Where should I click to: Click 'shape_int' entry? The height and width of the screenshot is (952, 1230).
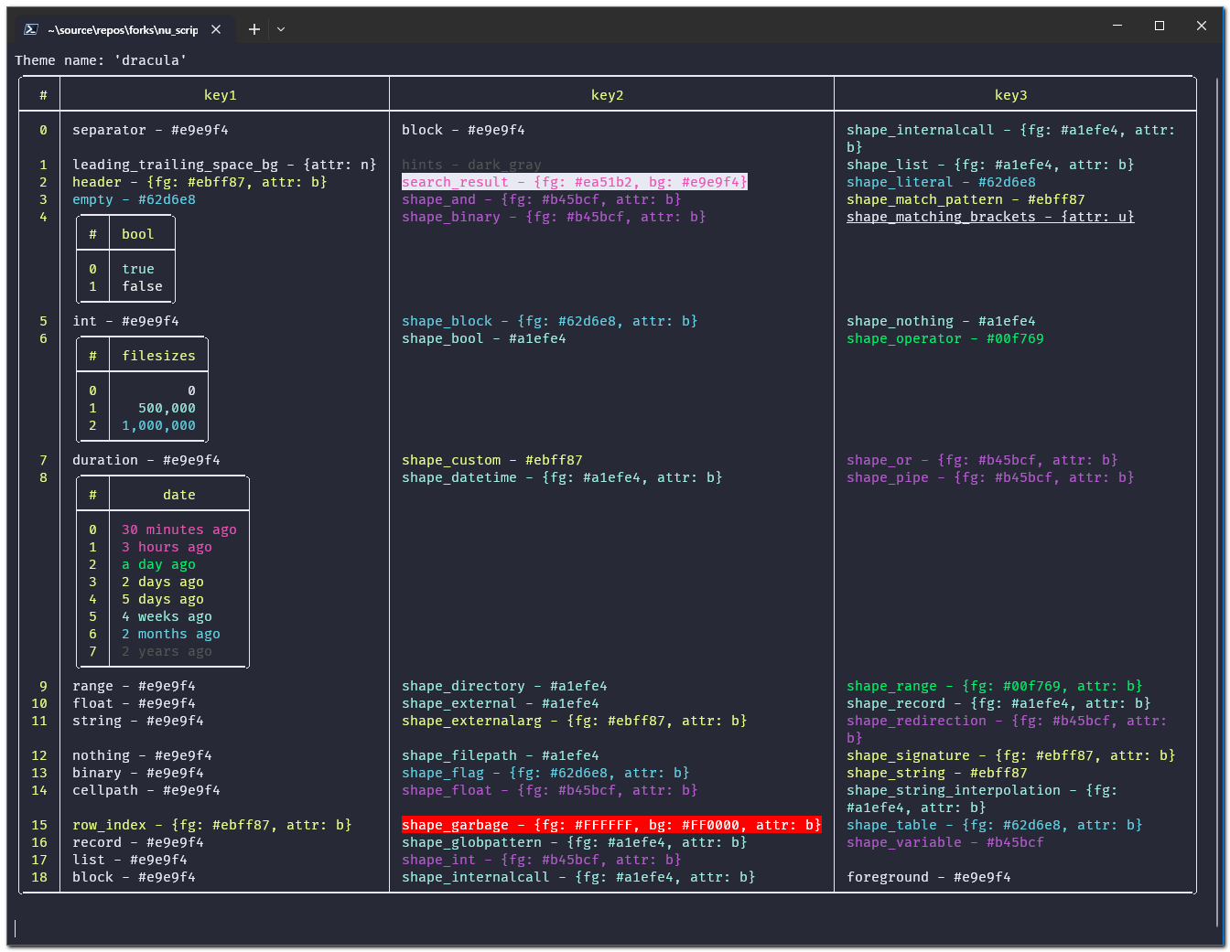pos(542,860)
